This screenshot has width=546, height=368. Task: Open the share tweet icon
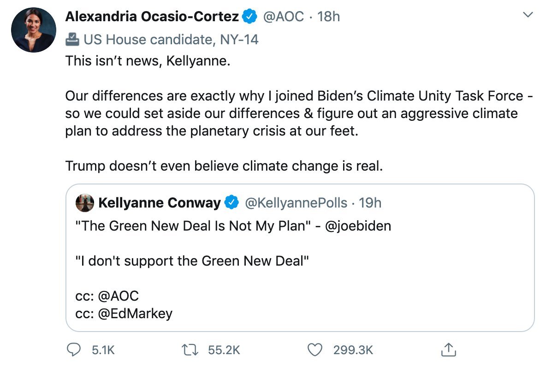[x=447, y=350]
